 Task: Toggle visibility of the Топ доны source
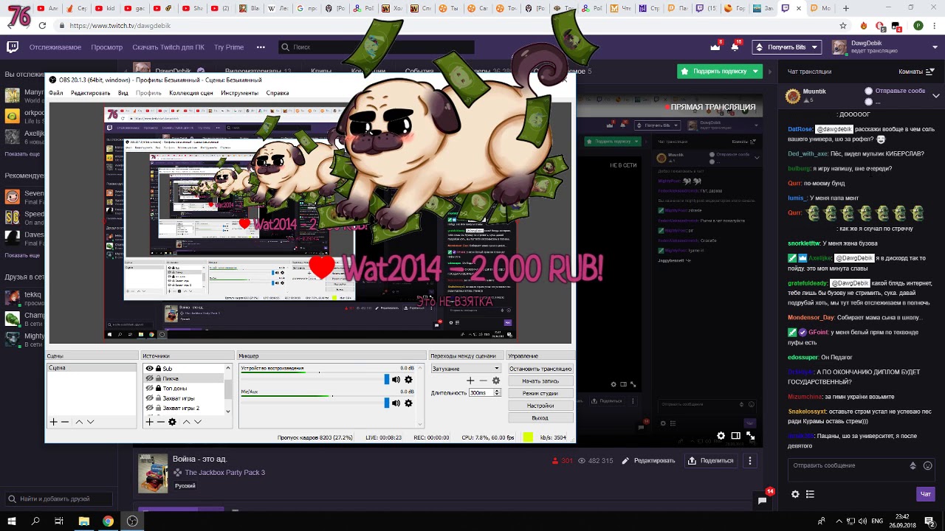coord(149,388)
